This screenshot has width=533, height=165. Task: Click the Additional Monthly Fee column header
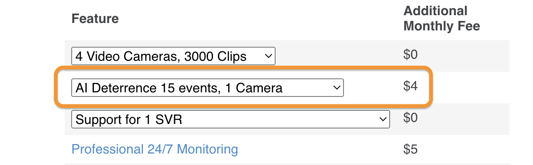(x=442, y=18)
